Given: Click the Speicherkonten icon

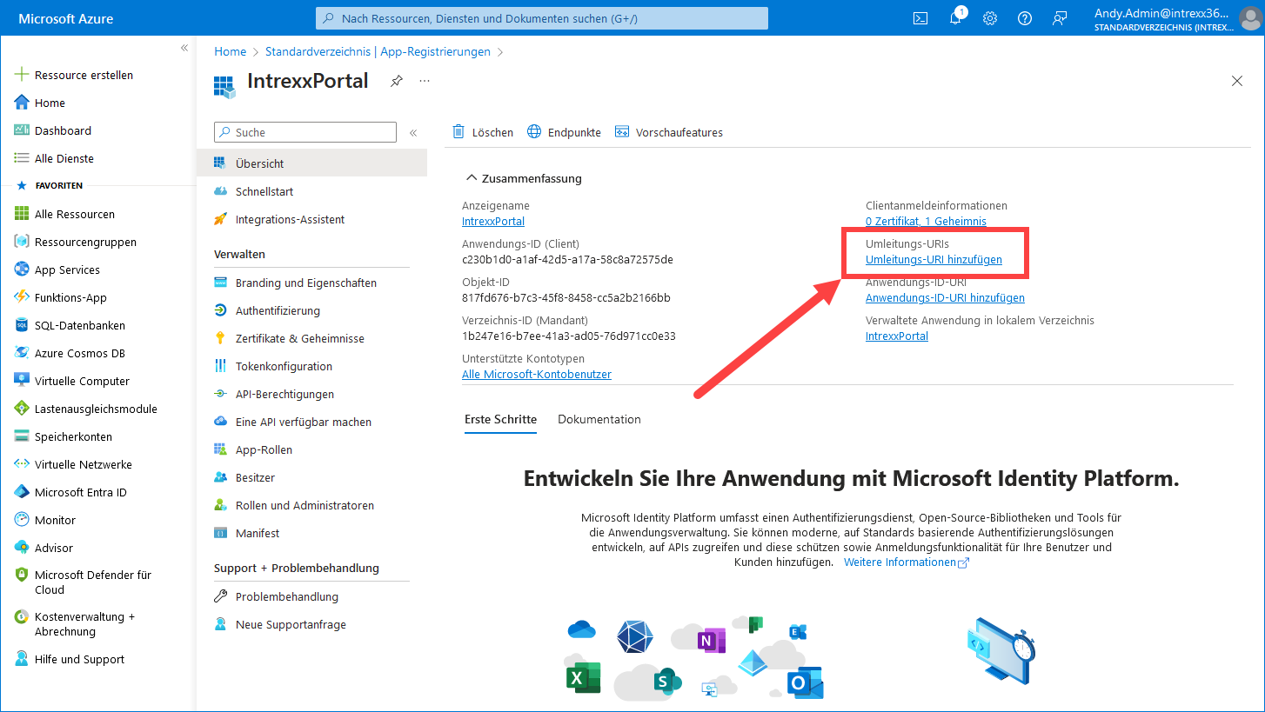Looking at the screenshot, I should pyautogui.click(x=22, y=436).
